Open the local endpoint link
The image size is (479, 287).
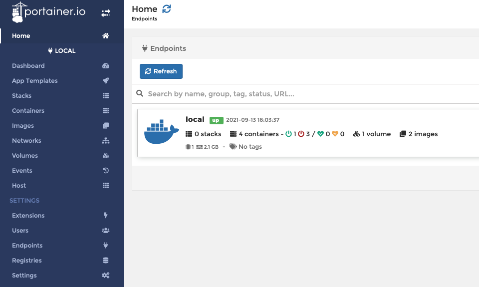point(195,119)
